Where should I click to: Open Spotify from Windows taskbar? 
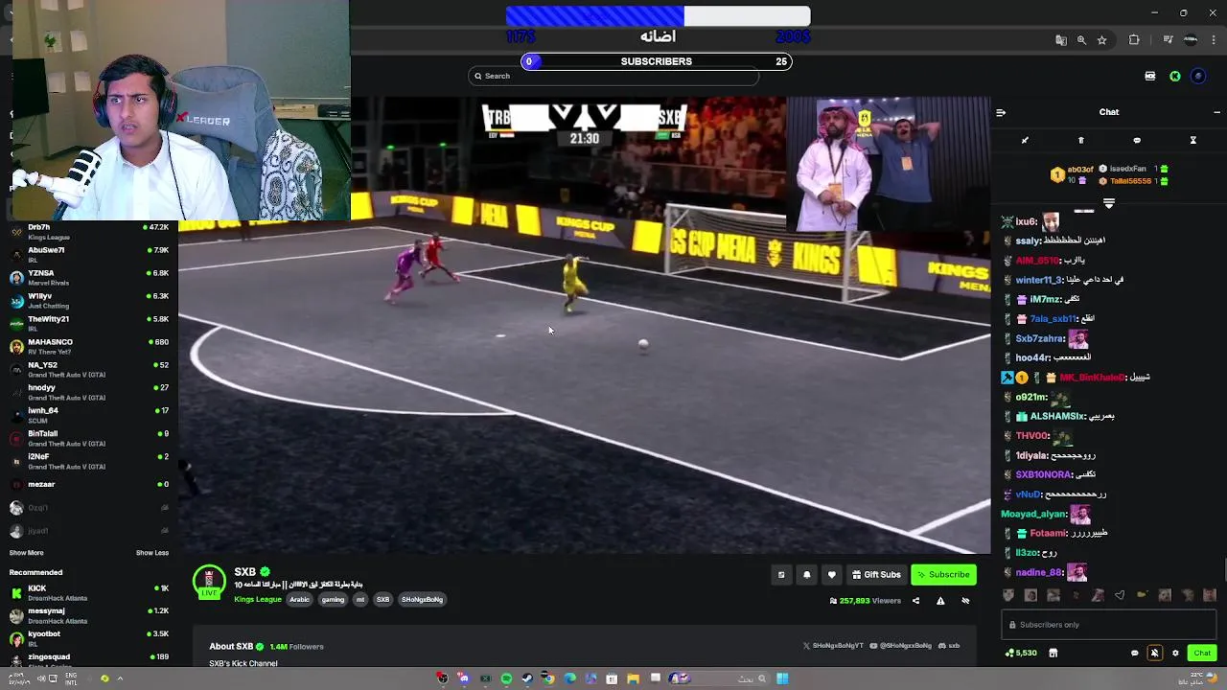coord(507,678)
